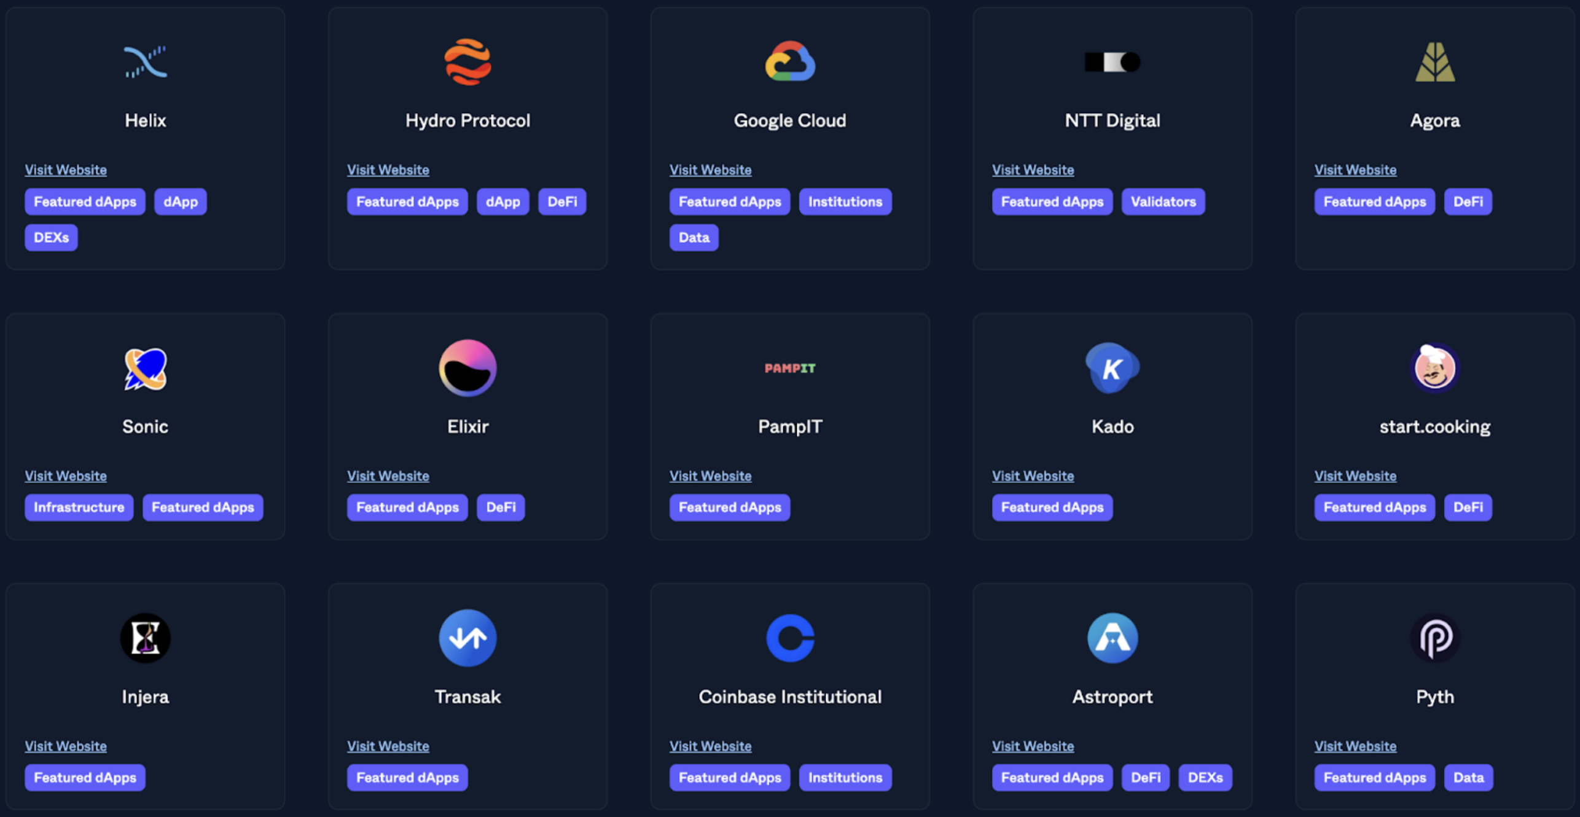Click the PampIT logo

click(790, 368)
